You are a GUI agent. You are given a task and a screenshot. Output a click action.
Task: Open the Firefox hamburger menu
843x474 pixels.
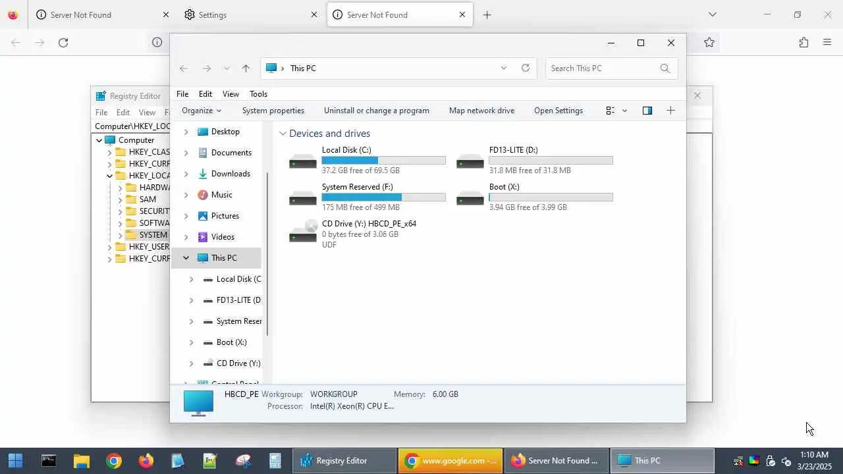pos(827,43)
